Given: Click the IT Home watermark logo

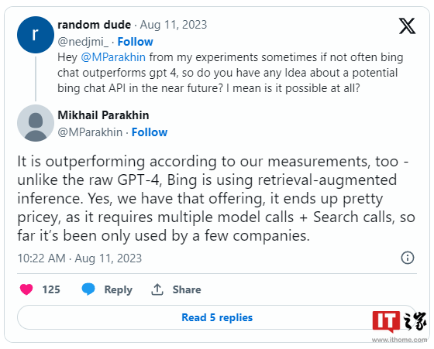Looking at the screenshot, I should click(x=399, y=324).
